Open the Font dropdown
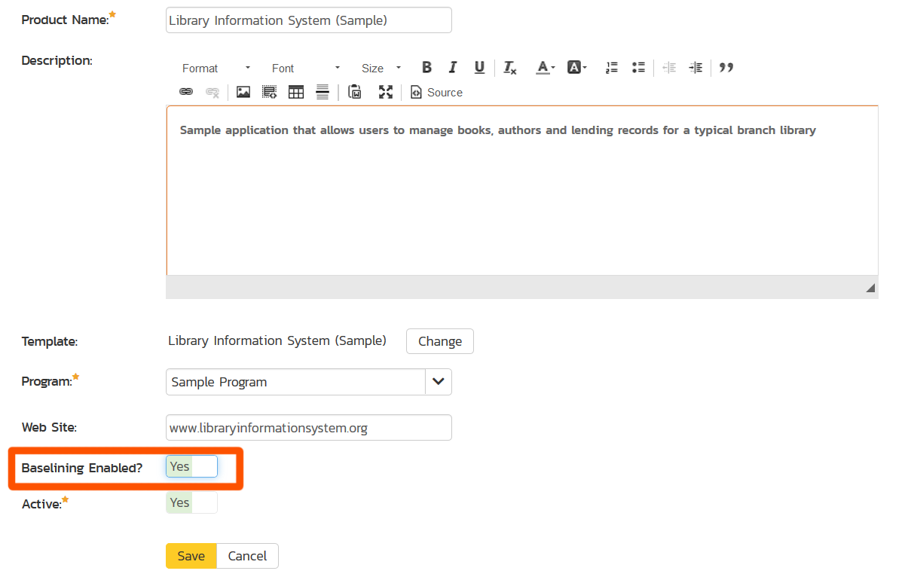 tap(305, 68)
